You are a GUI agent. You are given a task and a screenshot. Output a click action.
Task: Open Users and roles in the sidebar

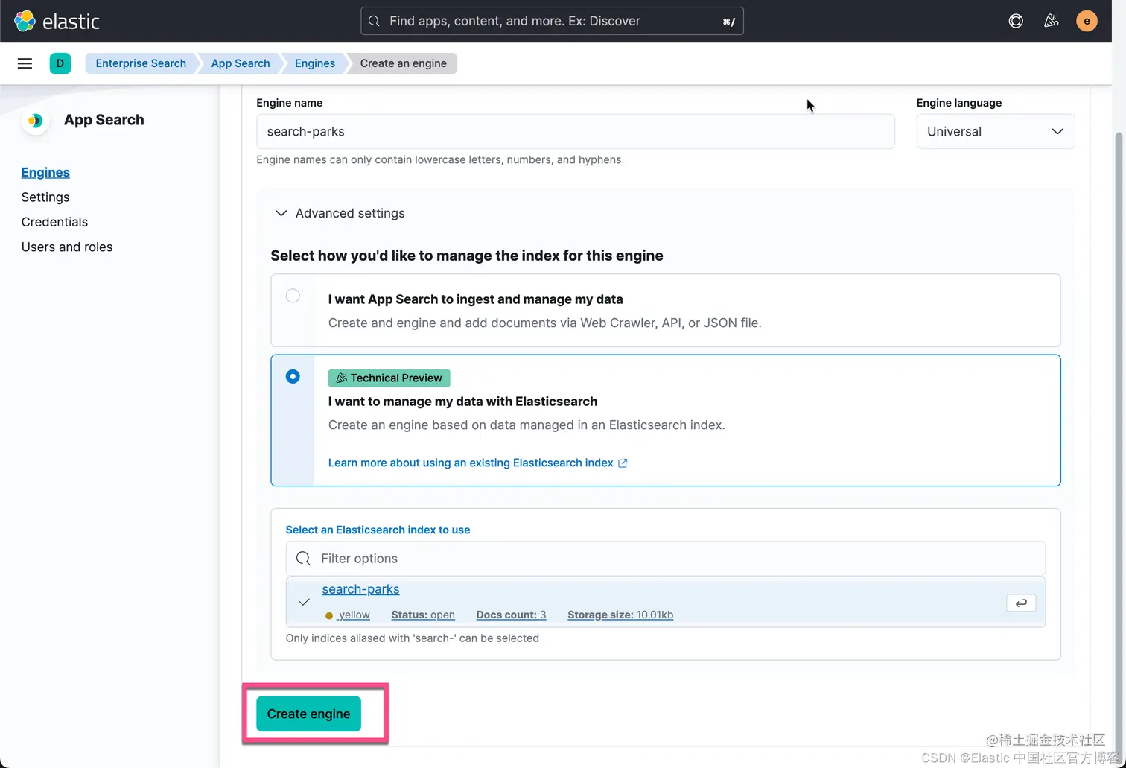[67, 247]
